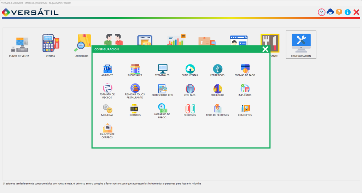The height and width of the screenshot is (193, 362).
Task: Click the window title text 'VERSATIL 6-28082024'
Action: [12, 3]
